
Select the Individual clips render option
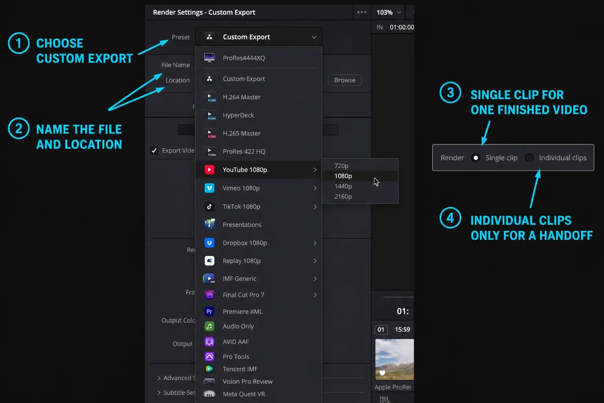tap(529, 158)
